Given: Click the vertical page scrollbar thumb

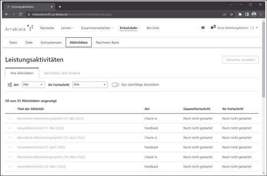Looking at the screenshot, I should pyautogui.click(x=263, y=59).
